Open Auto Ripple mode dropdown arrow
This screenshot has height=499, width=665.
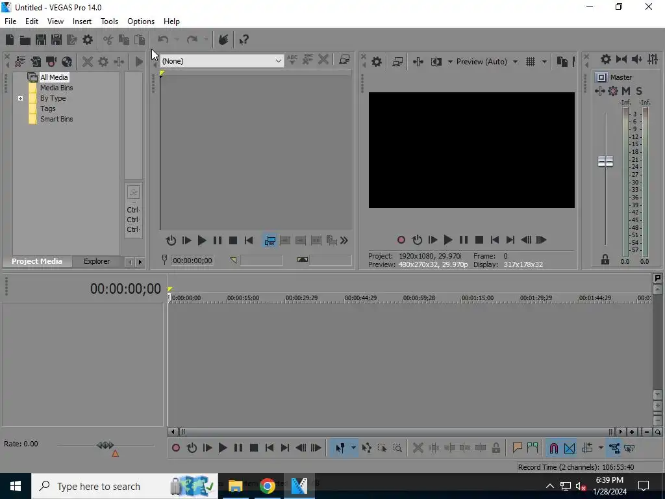[x=601, y=448]
